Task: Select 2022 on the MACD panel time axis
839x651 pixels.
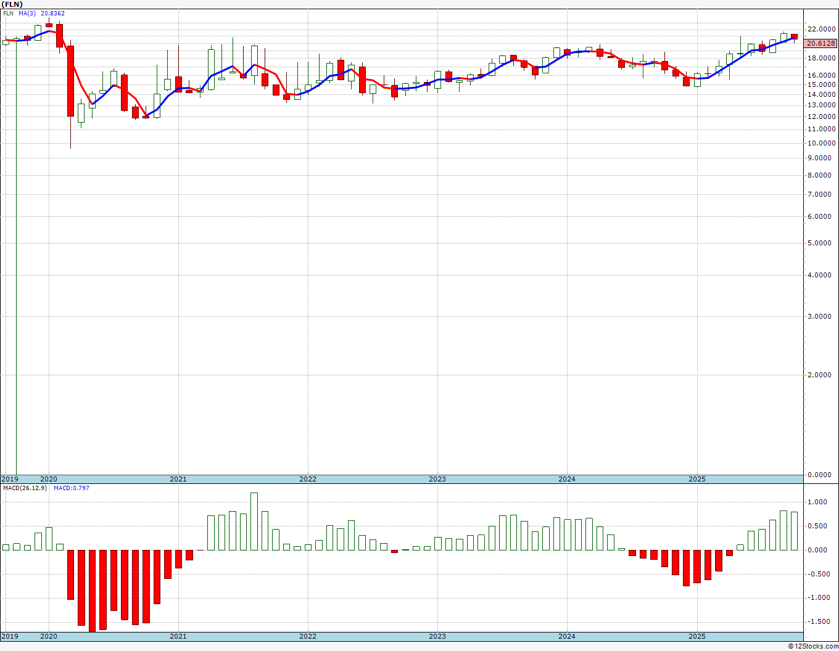Action: pyautogui.click(x=308, y=636)
